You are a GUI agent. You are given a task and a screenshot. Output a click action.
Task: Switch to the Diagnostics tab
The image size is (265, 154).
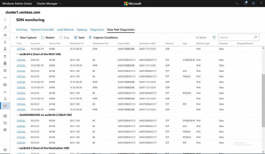click(x=97, y=30)
